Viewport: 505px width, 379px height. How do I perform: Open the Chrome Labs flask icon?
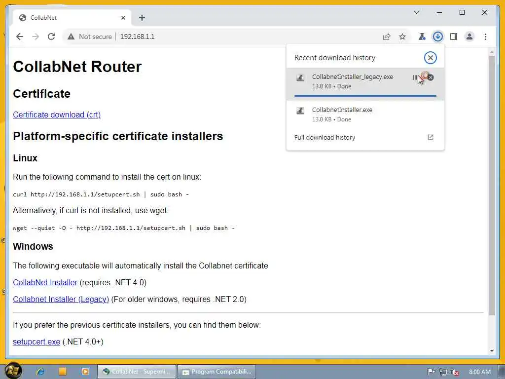tap(422, 37)
